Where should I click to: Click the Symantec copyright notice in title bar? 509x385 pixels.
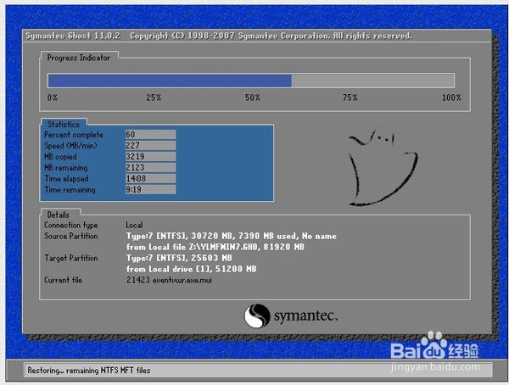pyautogui.click(x=271, y=36)
